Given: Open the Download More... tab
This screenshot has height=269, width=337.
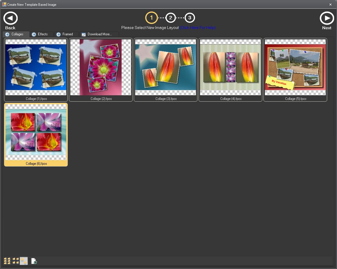Looking at the screenshot, I should tap(99, 34).
